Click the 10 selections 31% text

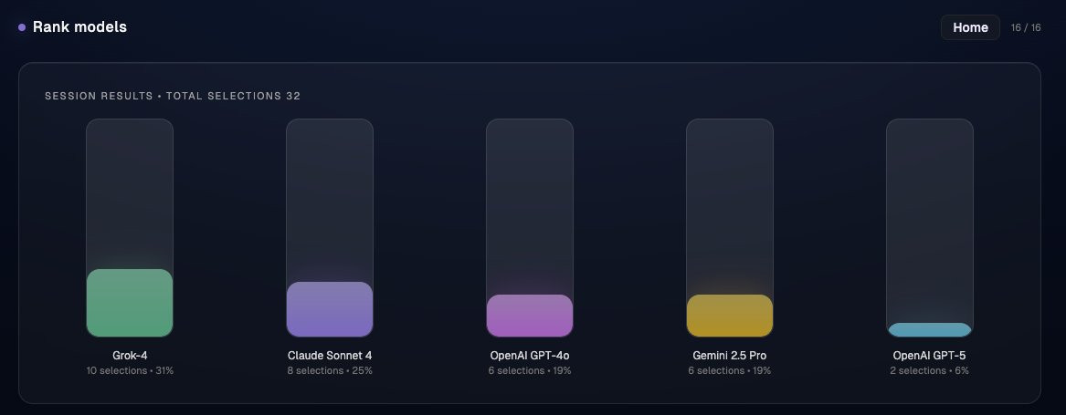[x=130, y=371]
